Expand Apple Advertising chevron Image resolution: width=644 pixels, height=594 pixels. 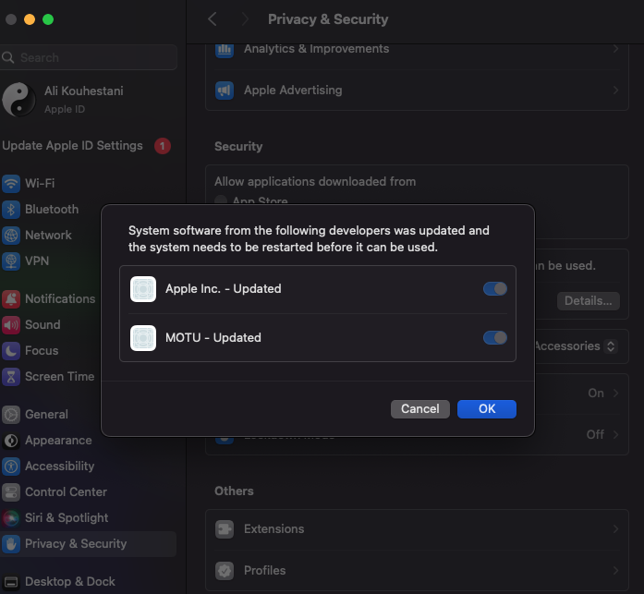click(615, 91)
